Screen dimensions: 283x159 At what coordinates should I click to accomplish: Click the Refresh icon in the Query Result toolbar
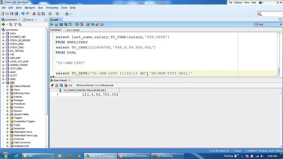61,85
